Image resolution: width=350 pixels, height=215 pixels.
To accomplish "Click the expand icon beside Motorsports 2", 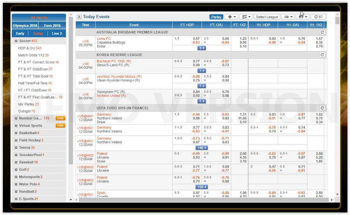I will tap(16, 177).
